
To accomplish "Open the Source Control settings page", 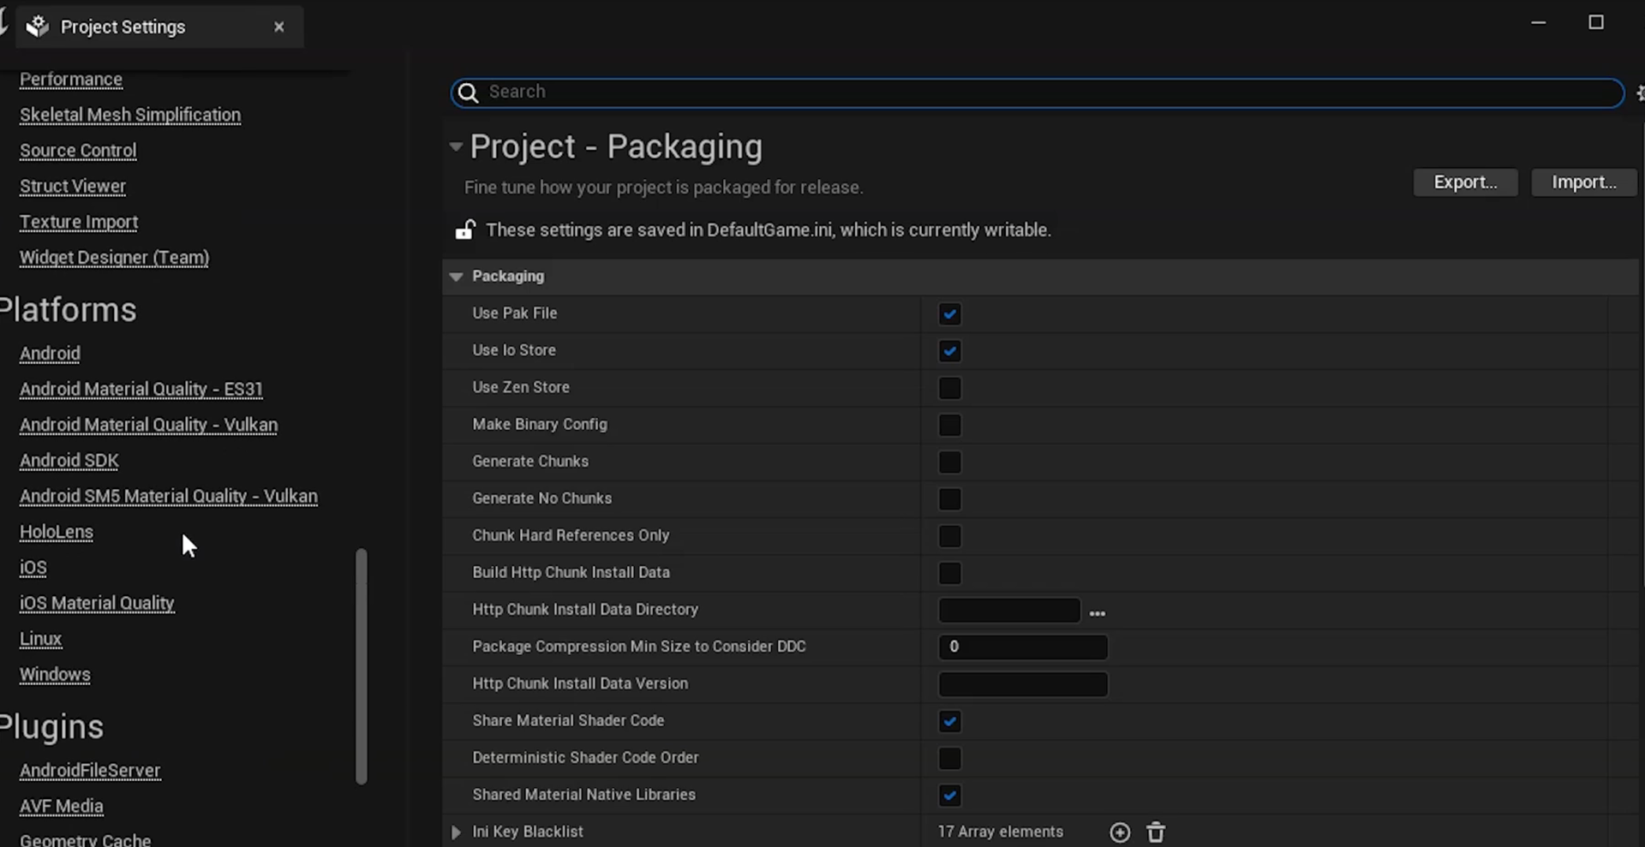I will (x=77, y=151).
